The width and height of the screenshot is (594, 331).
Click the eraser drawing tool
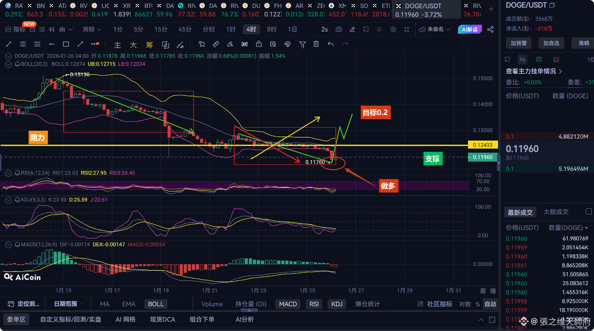(230, 44)
